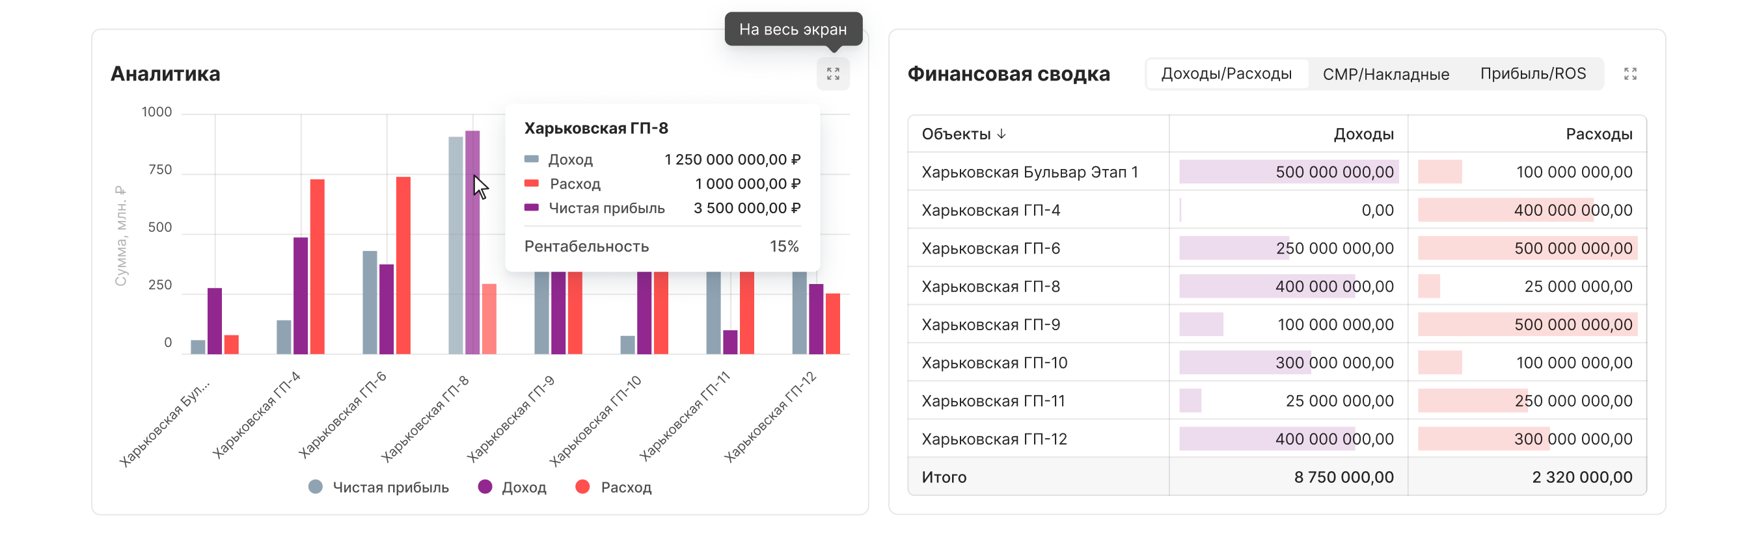Expand Финансовая сводка to full screen
The image size is (1757, 544).
pyautogui.click(x=1629, y=73)
